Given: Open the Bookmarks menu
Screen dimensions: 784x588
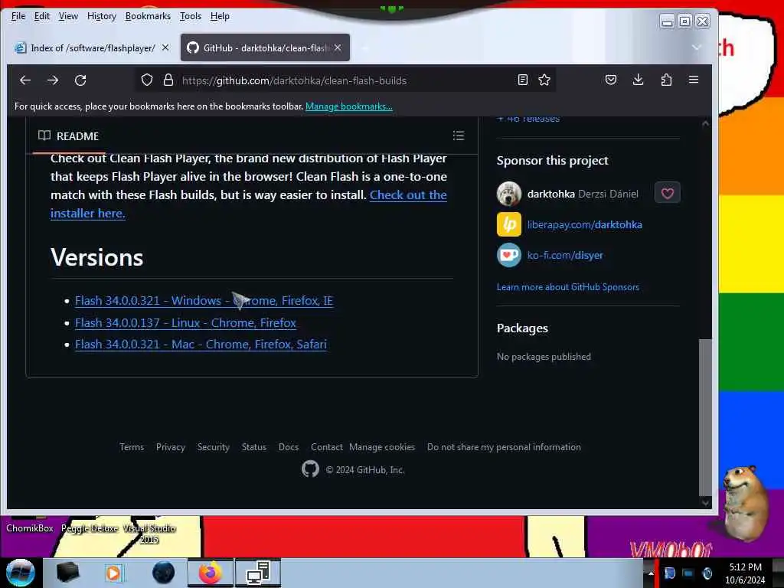Looking at the screenshot, I should pos(148,16).
